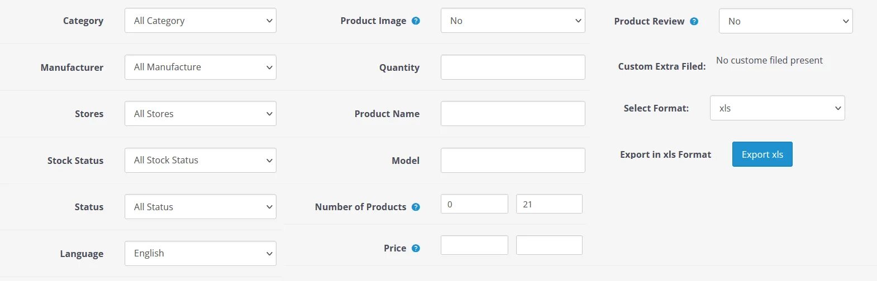Viewport: 877px width, 281px height.
Task: Open the Manufacturer dropdown
Action: 201,67
